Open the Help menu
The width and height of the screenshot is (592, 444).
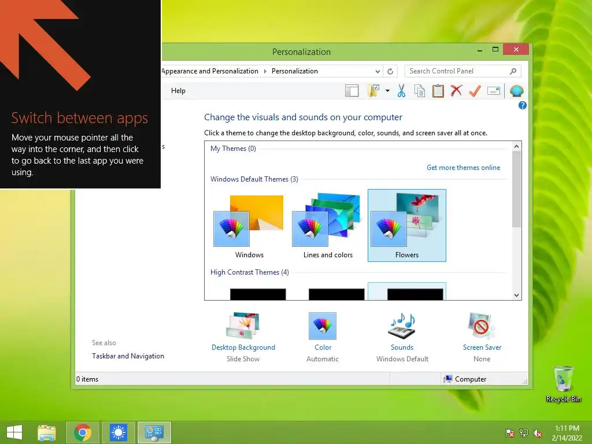(x=178, y=91)
